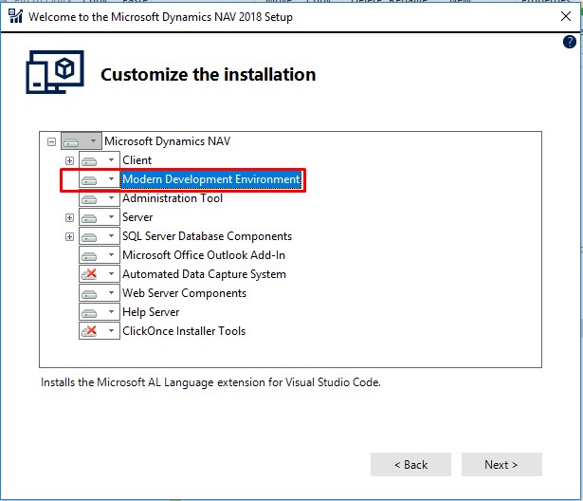Select ClickOnce Installer Tools feature
Viewport: 583px width, 501px height.
[184, 331]
